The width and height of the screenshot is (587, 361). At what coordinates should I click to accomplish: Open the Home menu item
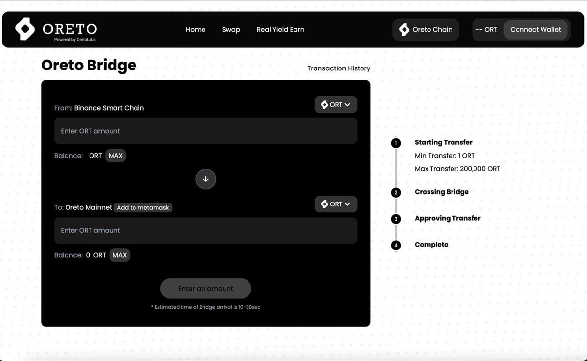coord(196,30)
